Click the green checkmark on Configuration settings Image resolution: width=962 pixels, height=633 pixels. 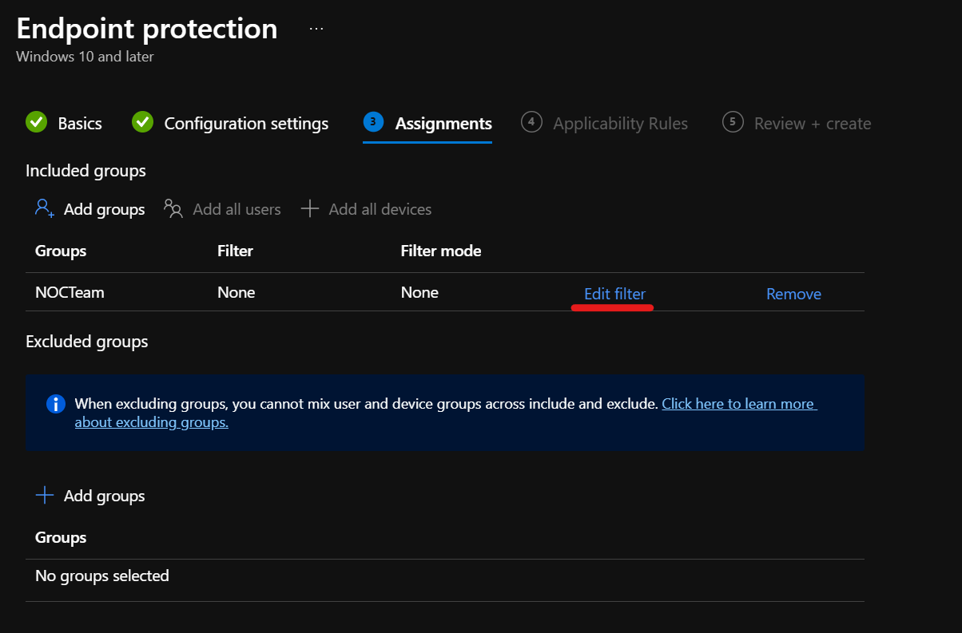[x=142, y=122]
